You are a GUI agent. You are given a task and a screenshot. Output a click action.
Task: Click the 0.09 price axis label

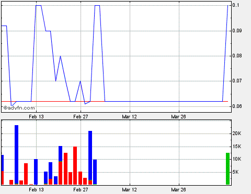pos(237,31)
